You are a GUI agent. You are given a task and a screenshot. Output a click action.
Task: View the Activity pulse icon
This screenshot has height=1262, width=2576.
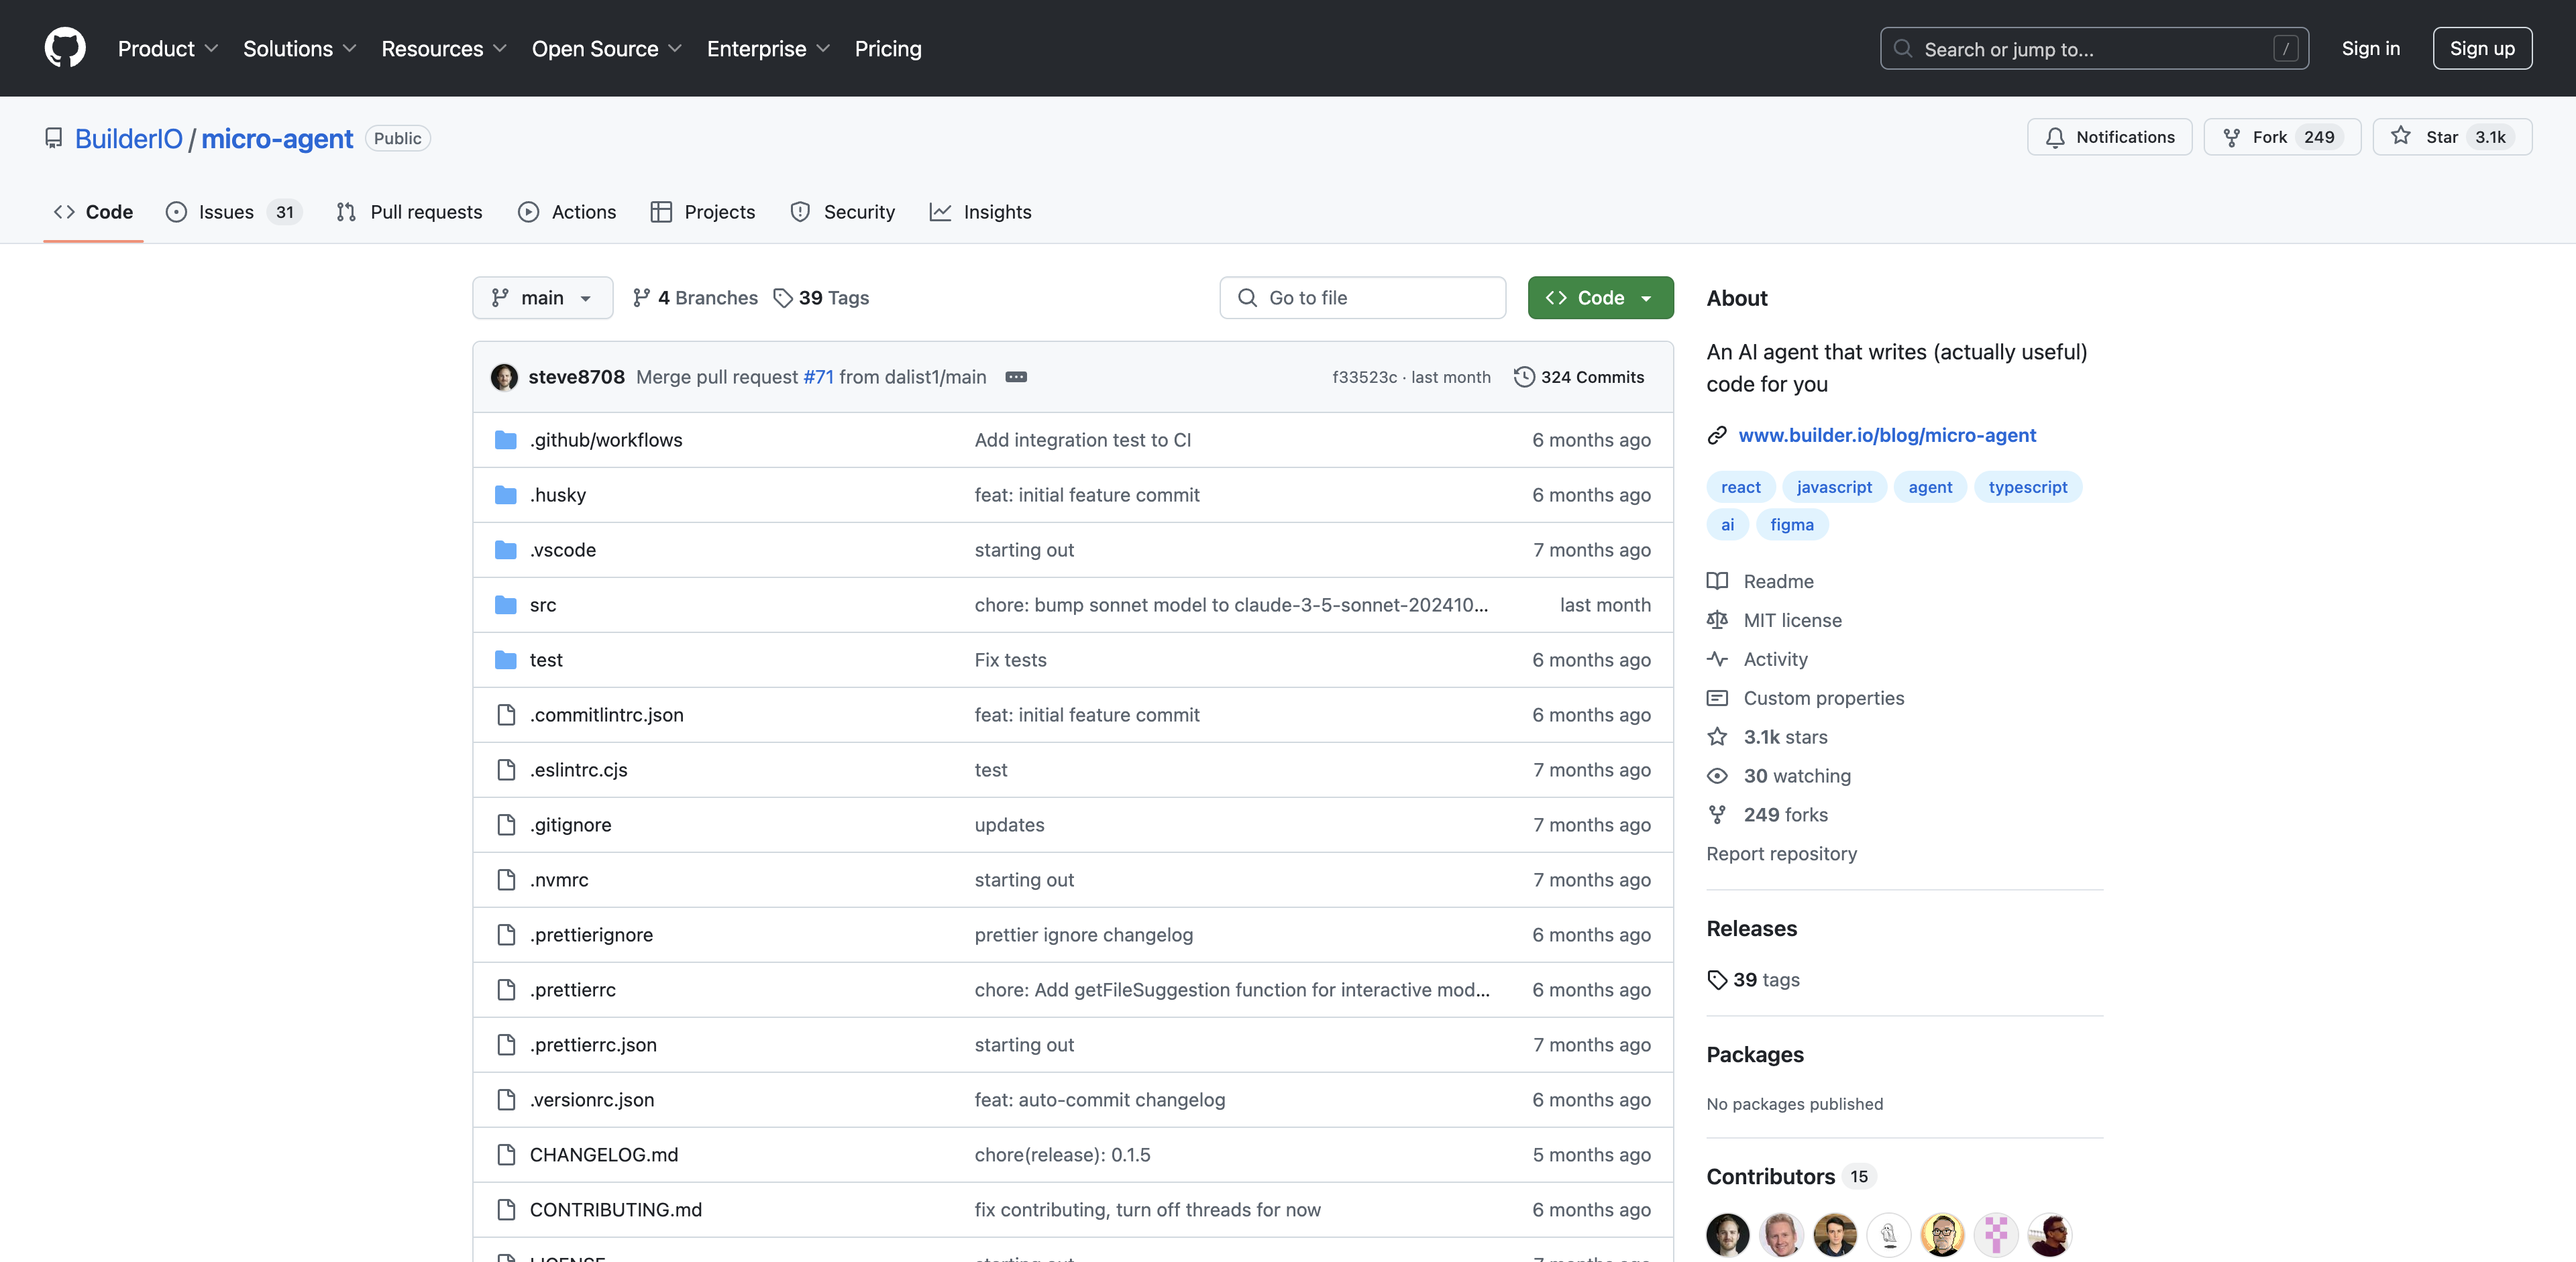pyautogui.click(x=1717, y=658)
